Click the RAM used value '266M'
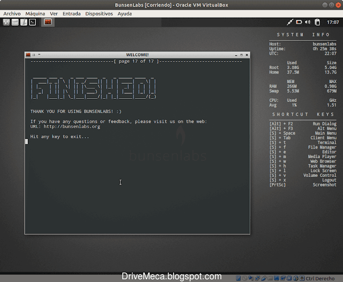 [x=292, y=86]
